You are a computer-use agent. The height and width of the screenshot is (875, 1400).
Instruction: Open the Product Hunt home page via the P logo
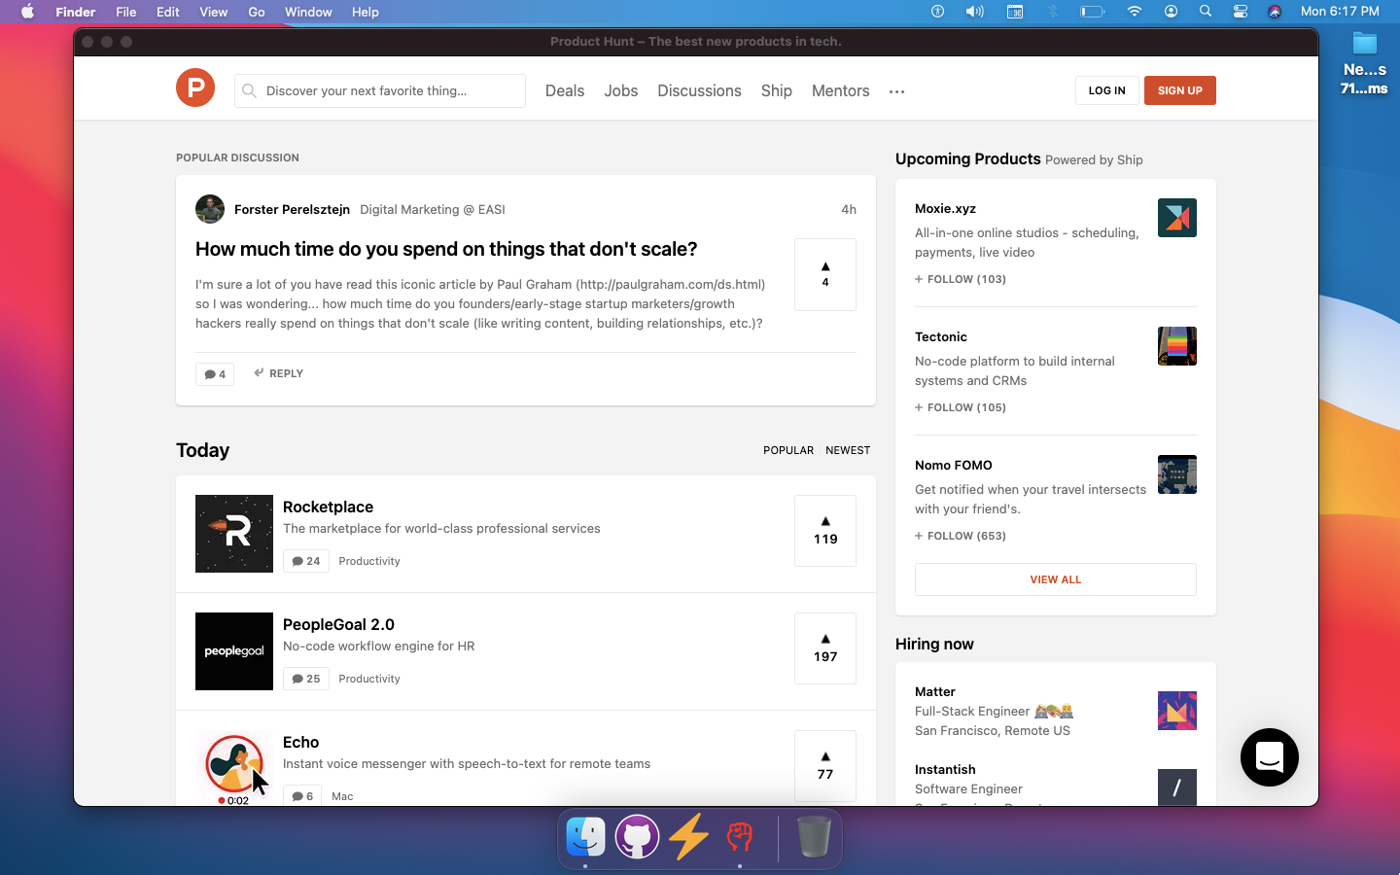click(x=194, y=87)
